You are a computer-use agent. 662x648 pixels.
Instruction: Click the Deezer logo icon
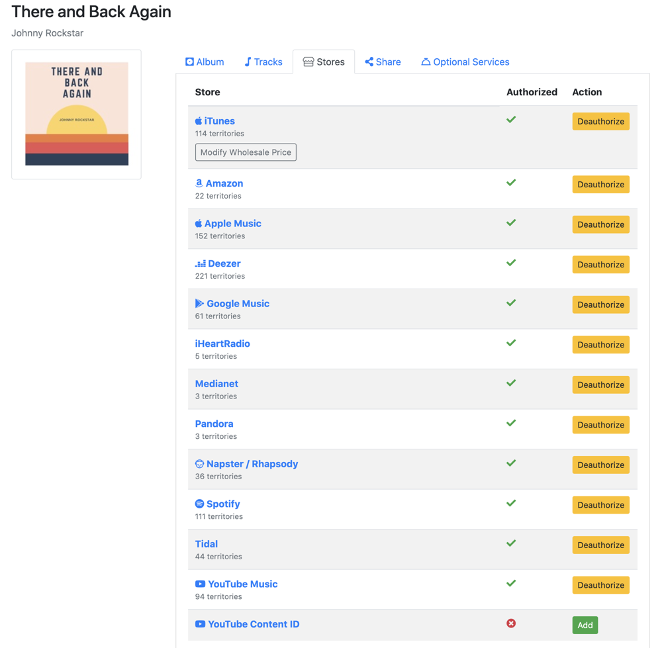pyautogui.click(x=200, y=264)
